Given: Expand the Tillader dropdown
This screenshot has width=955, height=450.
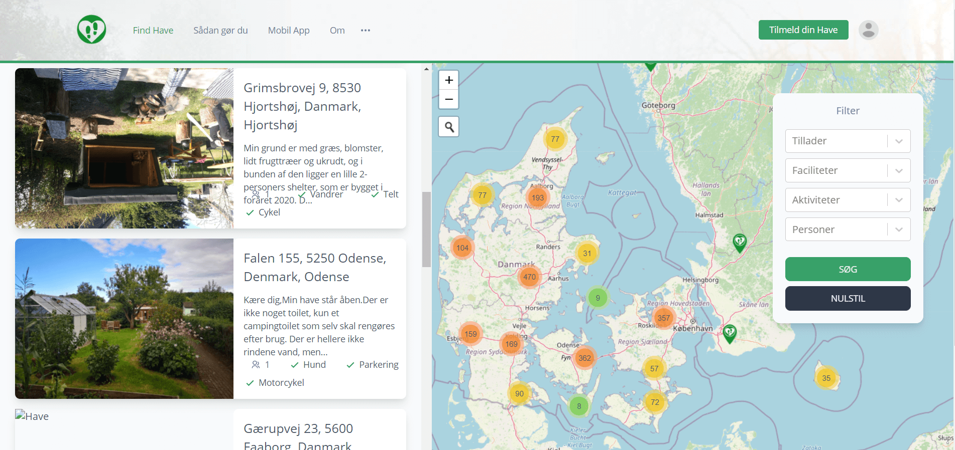Looking at the screenshot, I should [848, 141].
